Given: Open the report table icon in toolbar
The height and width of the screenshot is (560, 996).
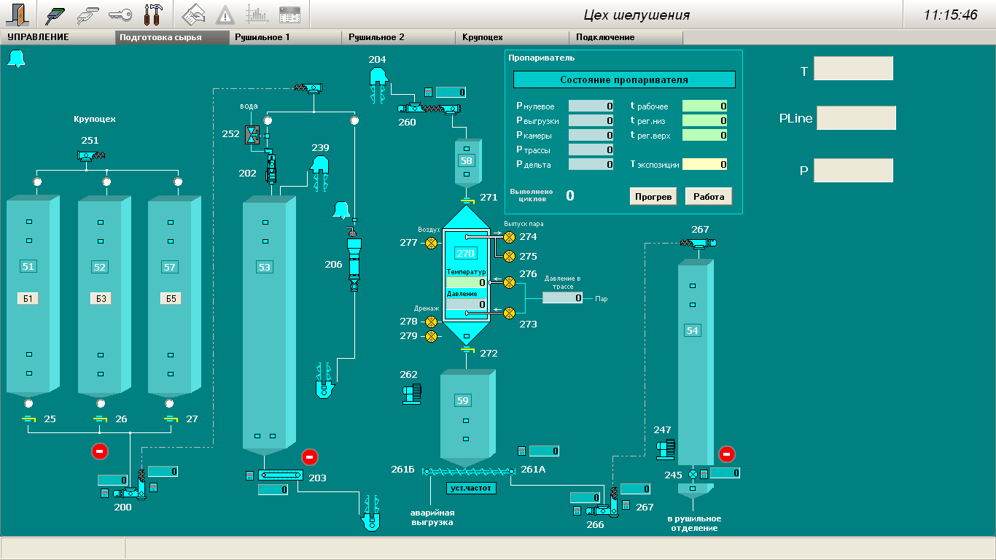Looking at the screenshot, I should (x=289, y=15).
